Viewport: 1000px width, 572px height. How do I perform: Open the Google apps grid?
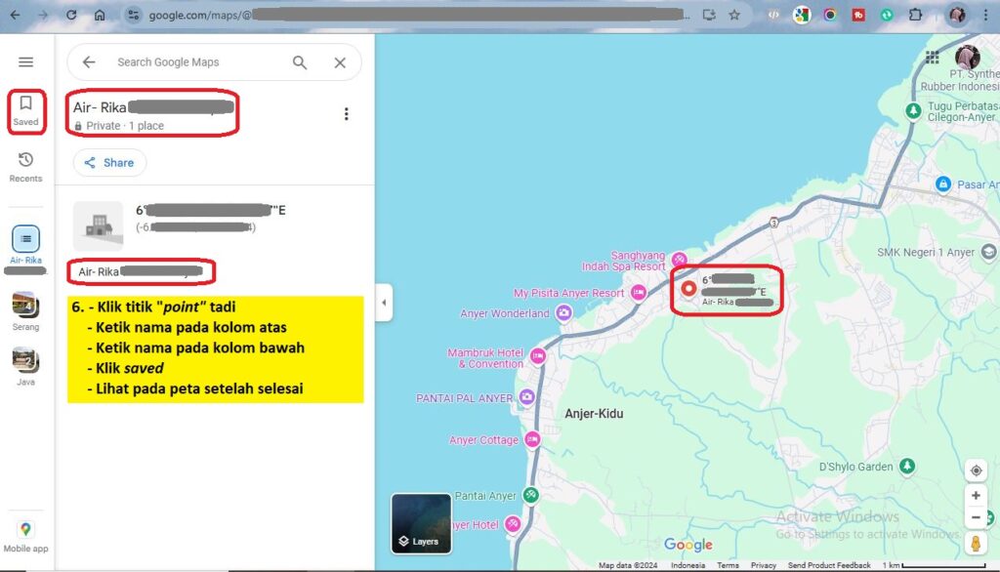point(933,58)
